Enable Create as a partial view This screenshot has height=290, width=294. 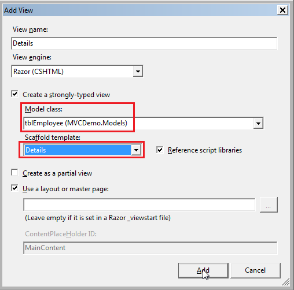(14, 173)
